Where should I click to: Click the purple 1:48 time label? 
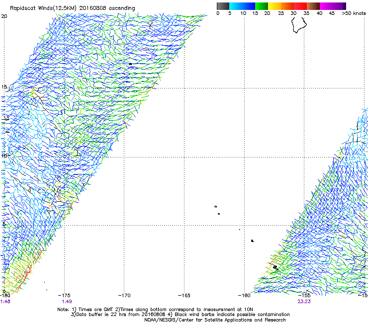point(5,302)
